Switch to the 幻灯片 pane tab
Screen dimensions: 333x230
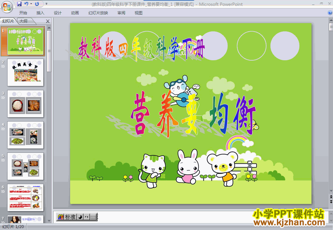(8, 21)
